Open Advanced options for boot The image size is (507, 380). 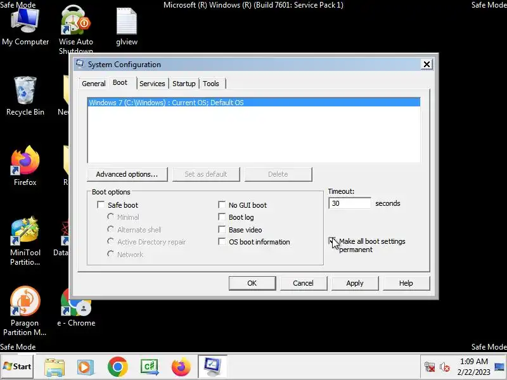click(x=127, y=174)
